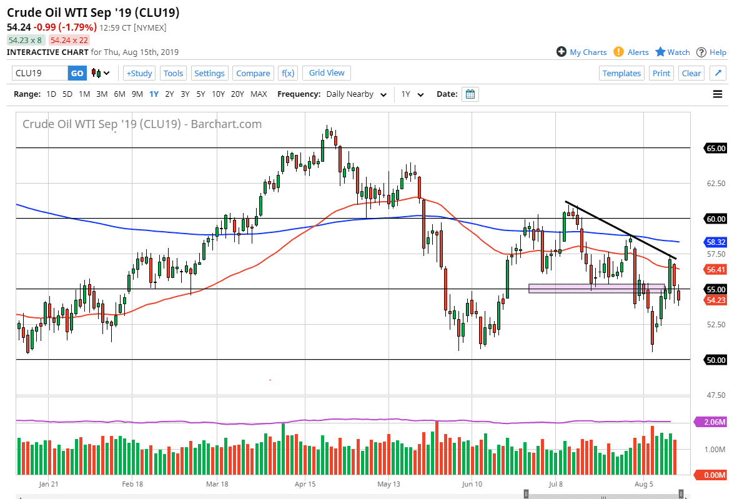Open the date calendar picker icon
This screenshot has height=499, width=742.
click(x=471, y=94)
